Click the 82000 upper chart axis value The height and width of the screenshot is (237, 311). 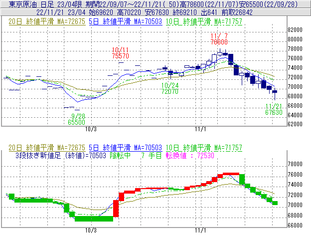pyautogui.click(x=295, y=30)
